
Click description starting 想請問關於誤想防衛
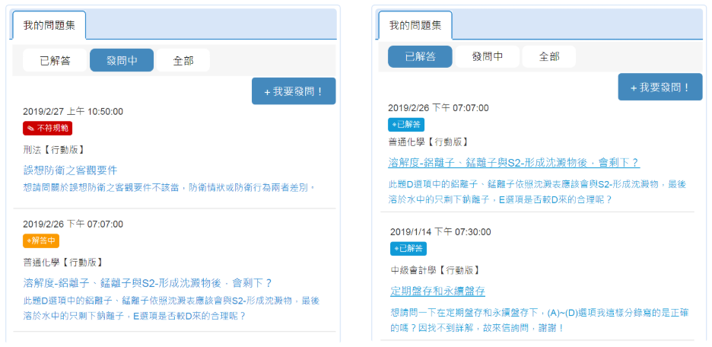coord(169,187)
